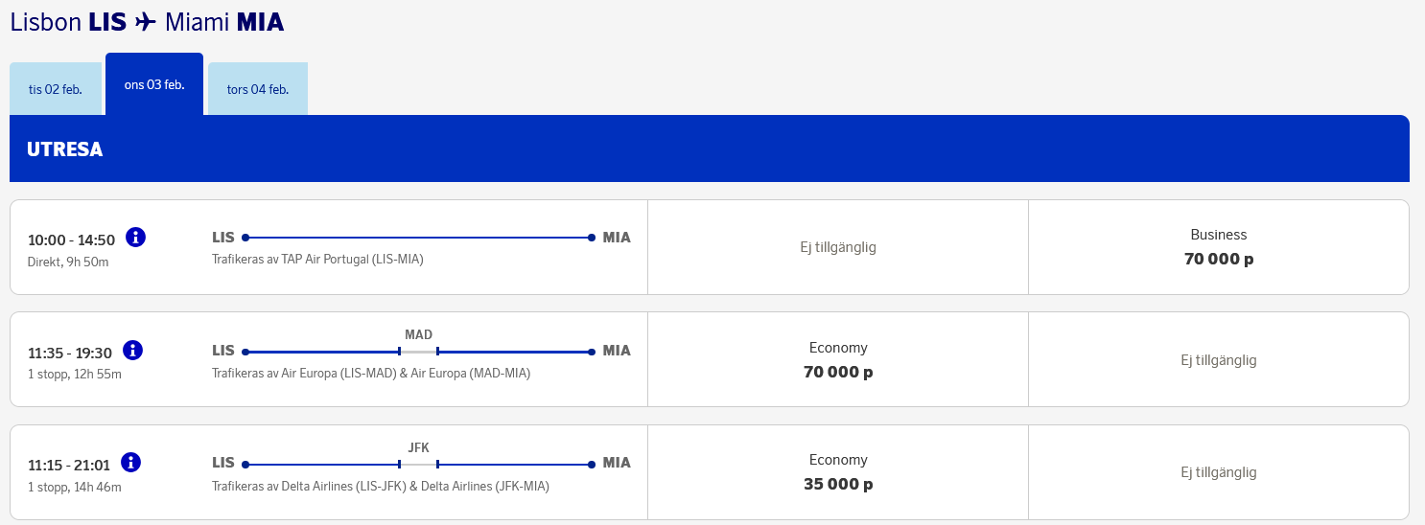This screenshot has height=525, width=1425.
Task: Click JFK stopover marker on route line
Action: pyautogui.click(x=418, y=465)
